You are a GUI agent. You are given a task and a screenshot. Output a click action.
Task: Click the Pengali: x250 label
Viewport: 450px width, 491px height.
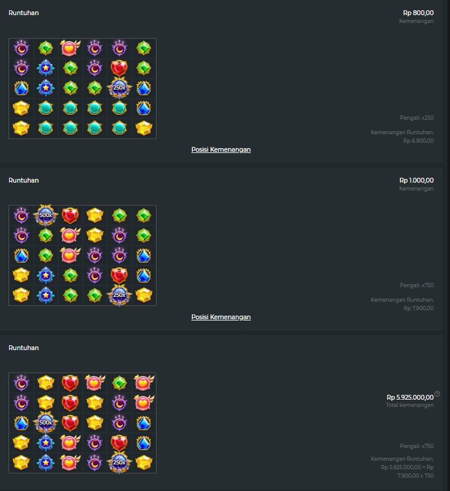pos(417,118)
